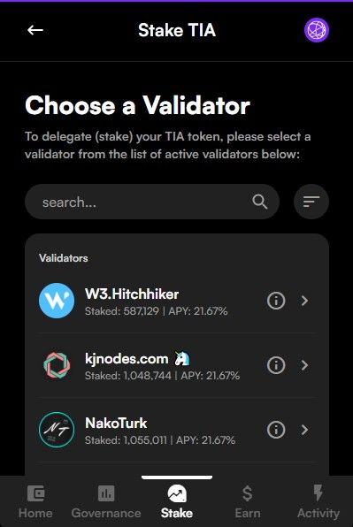This screenshot has width=353, height=527.
Task: Switch to the Governance tab
Action: [x=106, y=501]
